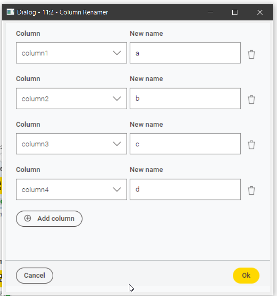This screenshot has height=296, width=277.
Task: Close the Column Renamer dialog window
Action: coord(260,12)
